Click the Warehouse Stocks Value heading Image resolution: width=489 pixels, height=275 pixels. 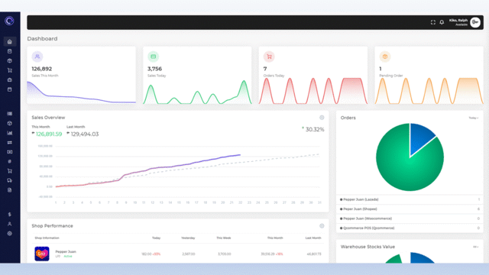(x=368, y=247)
